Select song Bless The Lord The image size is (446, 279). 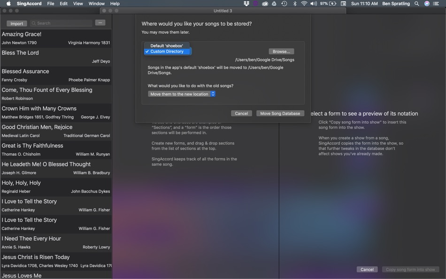(56, 57)
